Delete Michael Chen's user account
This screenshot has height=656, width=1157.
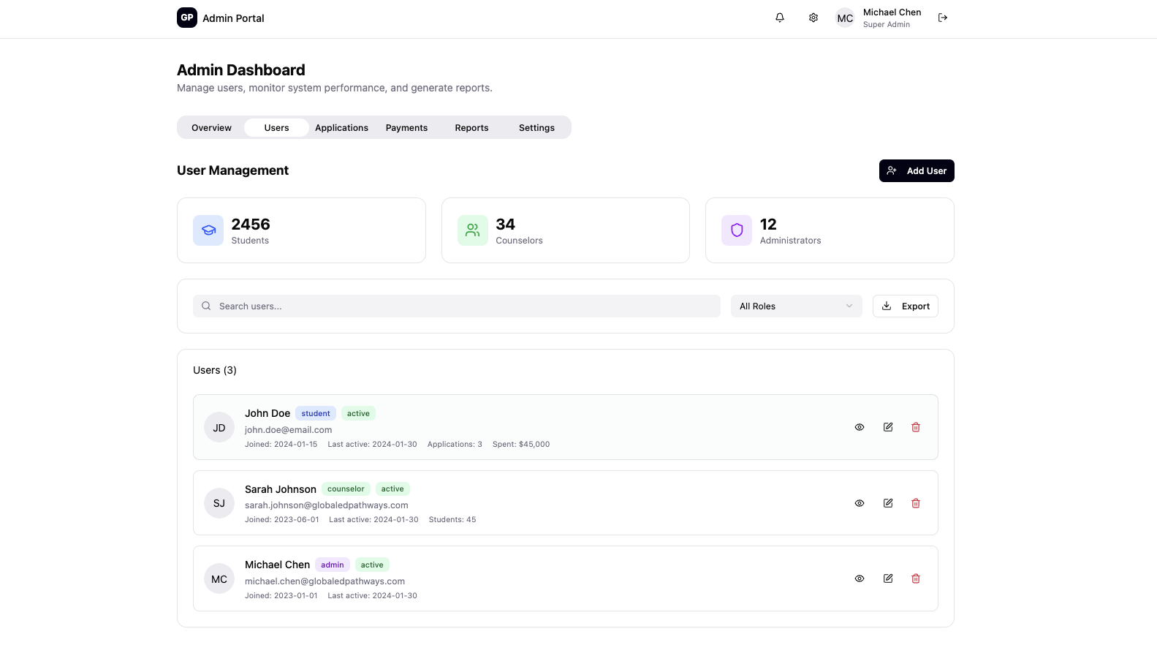(x=916, y=578)
